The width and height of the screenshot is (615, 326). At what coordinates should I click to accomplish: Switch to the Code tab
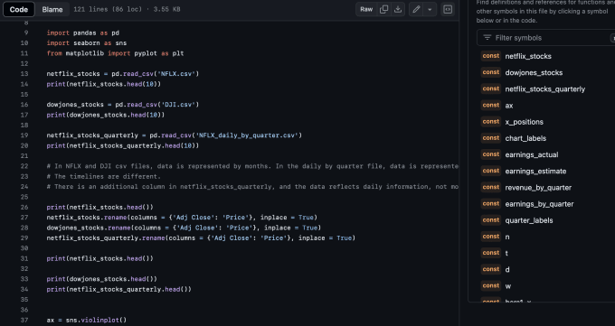tap(19, 9)
